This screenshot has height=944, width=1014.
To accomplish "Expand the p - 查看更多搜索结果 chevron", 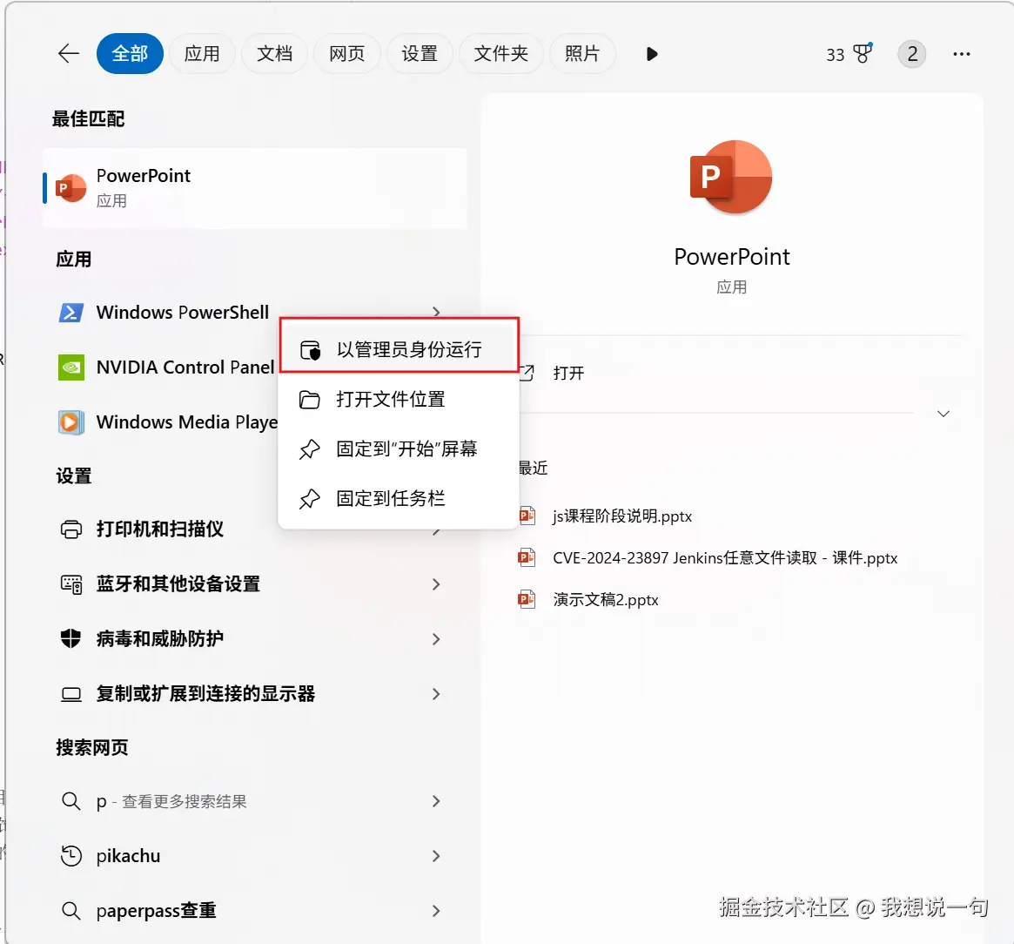I will pos(436,802).
